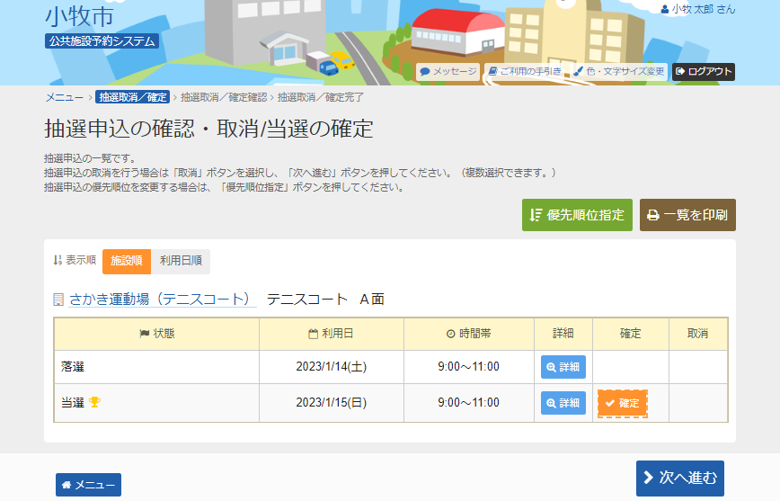The image size is (780, 501).
Task: Click the 小牧 太郎 user name
Action: click(x=697, y=9)
